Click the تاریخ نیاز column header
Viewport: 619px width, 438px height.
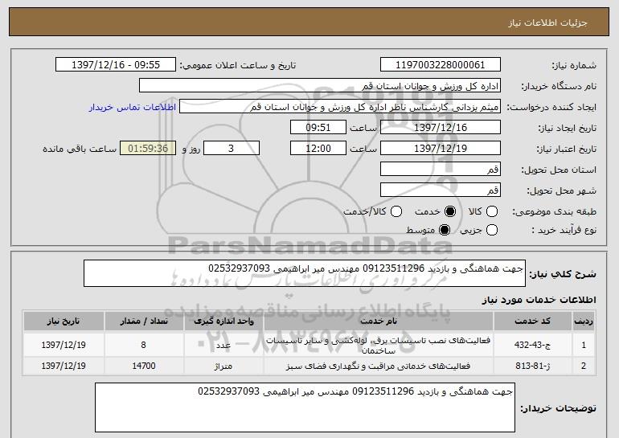[x=64, y=321]
